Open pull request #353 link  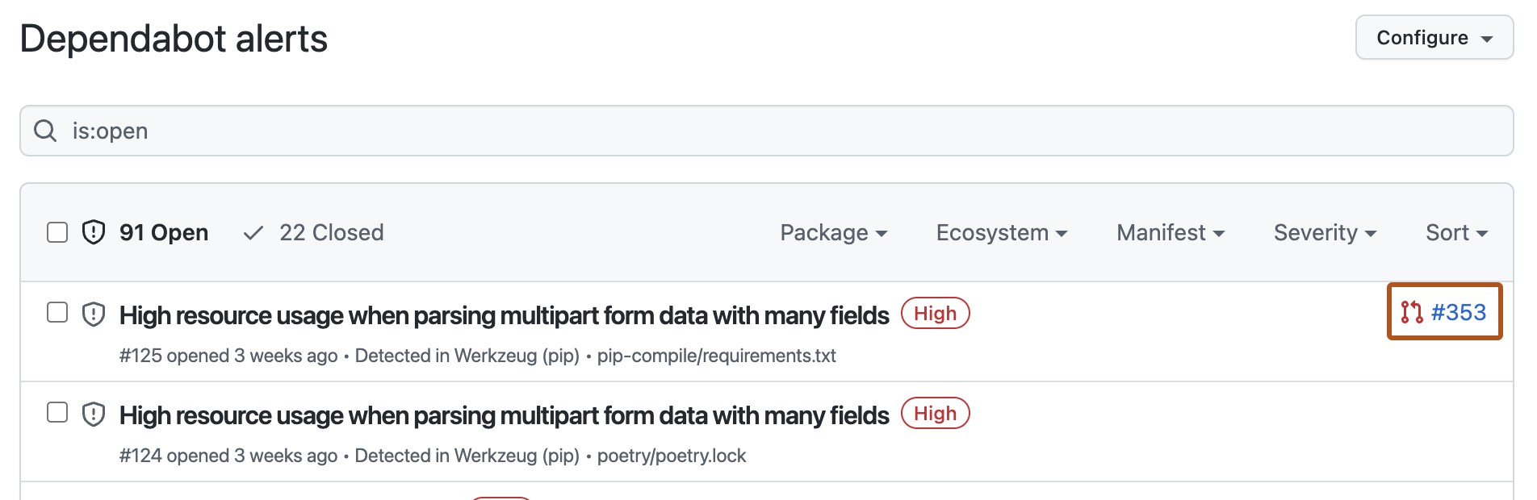tap(1458, 312)
